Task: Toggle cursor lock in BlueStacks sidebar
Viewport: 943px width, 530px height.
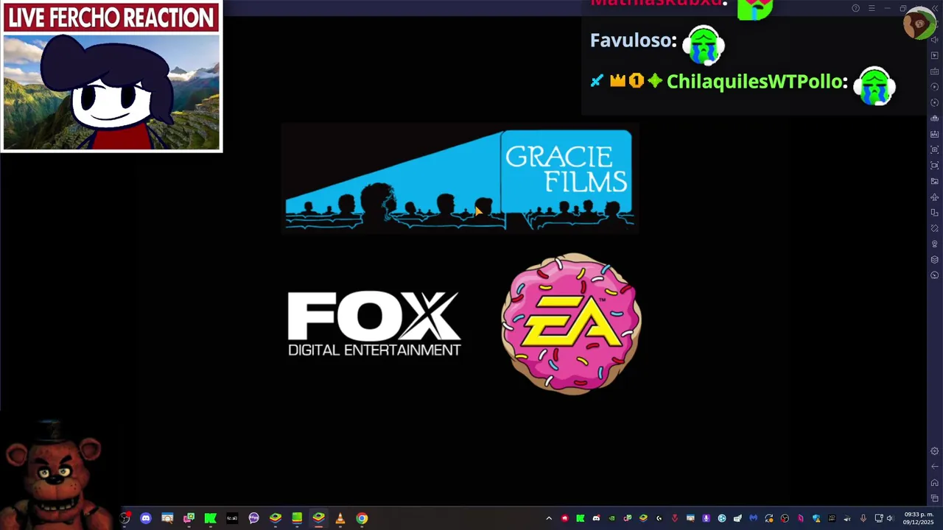Action: [934, 55]
